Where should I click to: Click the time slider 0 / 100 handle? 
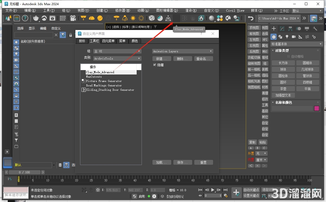coord(25,172)
